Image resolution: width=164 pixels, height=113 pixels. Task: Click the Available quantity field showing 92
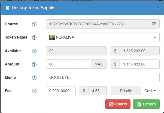point(76,51)
